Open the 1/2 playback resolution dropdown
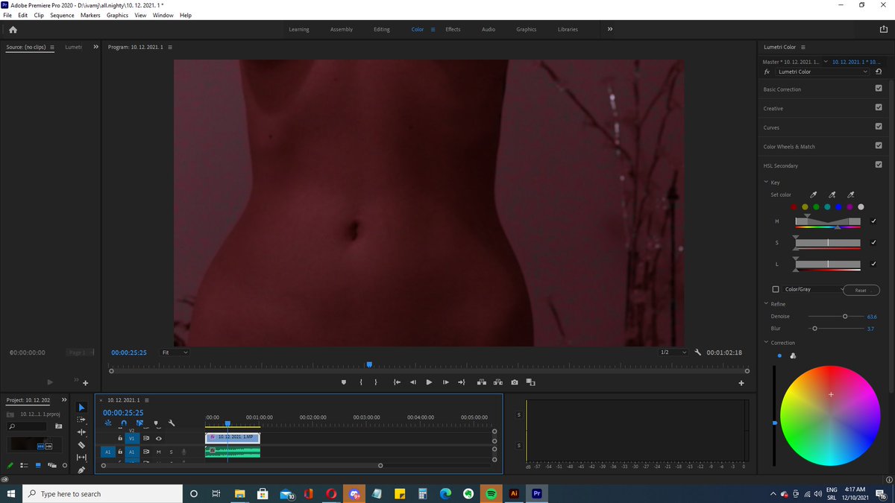This screenshot has height=503, width=895. coord(673,352)
